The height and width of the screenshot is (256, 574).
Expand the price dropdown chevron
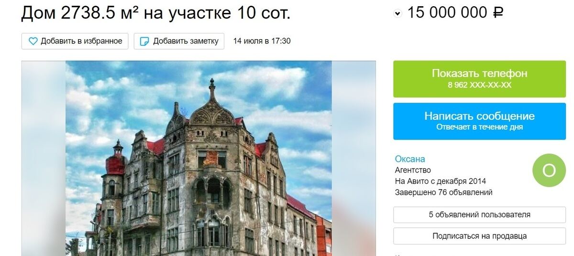point(397,14)
